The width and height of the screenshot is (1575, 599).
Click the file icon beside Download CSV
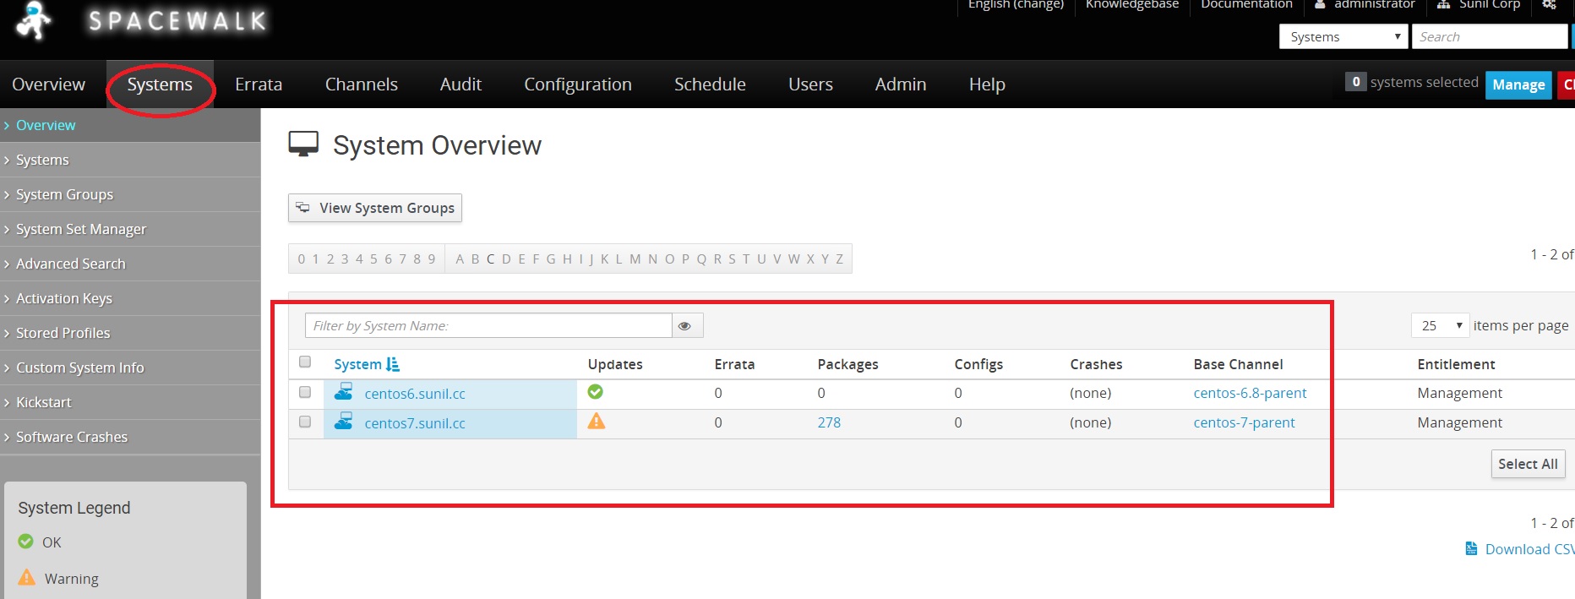pyautogui.click(x=1471, y=549)
